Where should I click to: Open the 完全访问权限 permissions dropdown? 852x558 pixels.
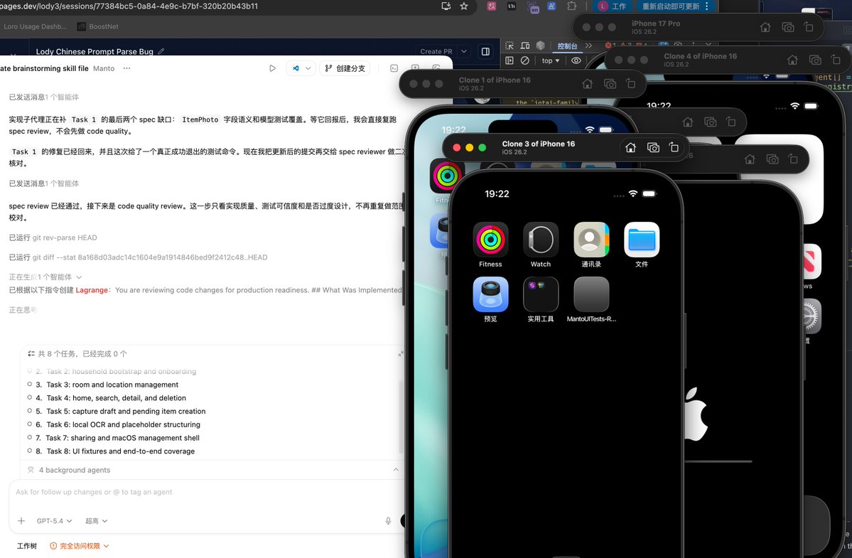coord(80,545)
